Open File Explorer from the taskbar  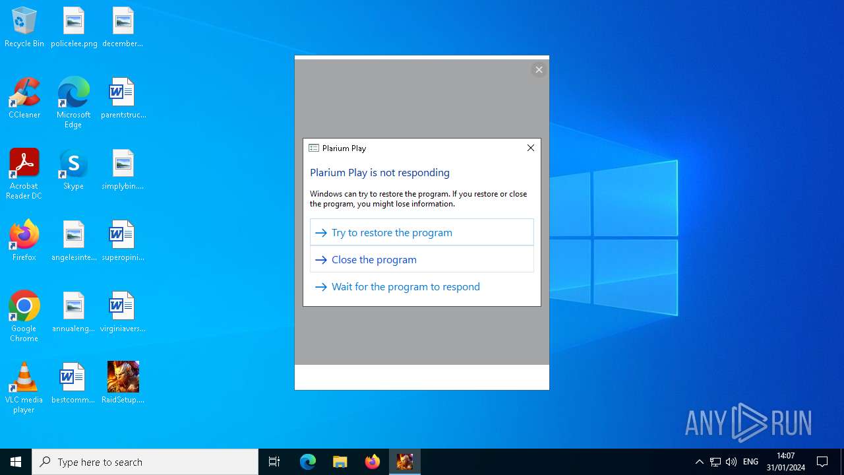click(340, 462)
